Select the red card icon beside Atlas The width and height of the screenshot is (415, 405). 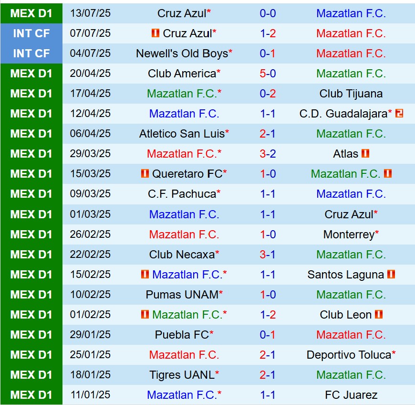(365, 154)
